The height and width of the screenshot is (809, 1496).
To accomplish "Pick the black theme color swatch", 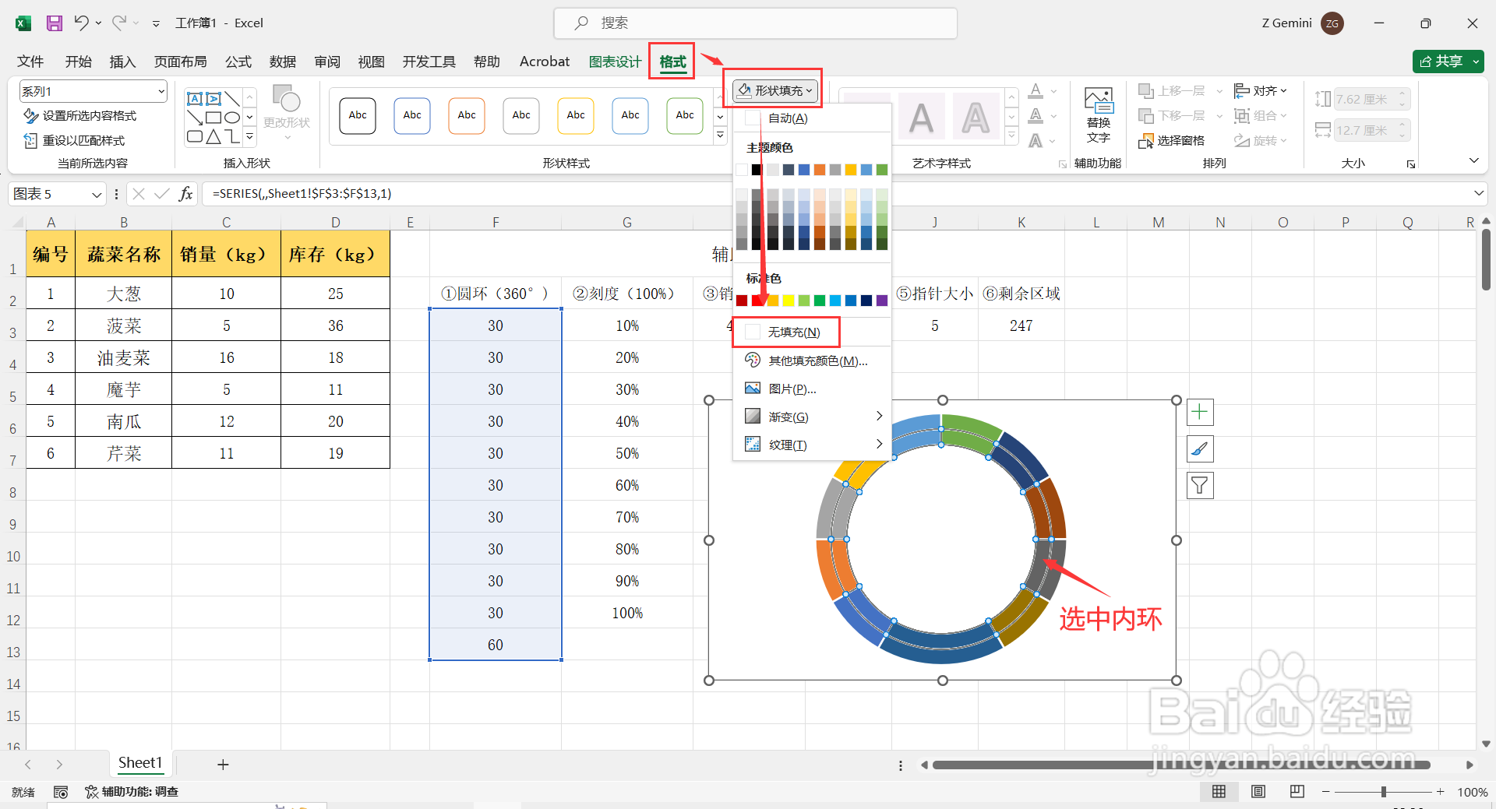I will coord(757,170).
